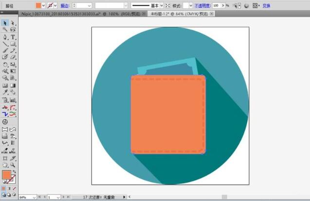The height and width of the screenshot is (201, 310).
Task: Open the 变换 transform panel link
Action: tap(266, 6)
